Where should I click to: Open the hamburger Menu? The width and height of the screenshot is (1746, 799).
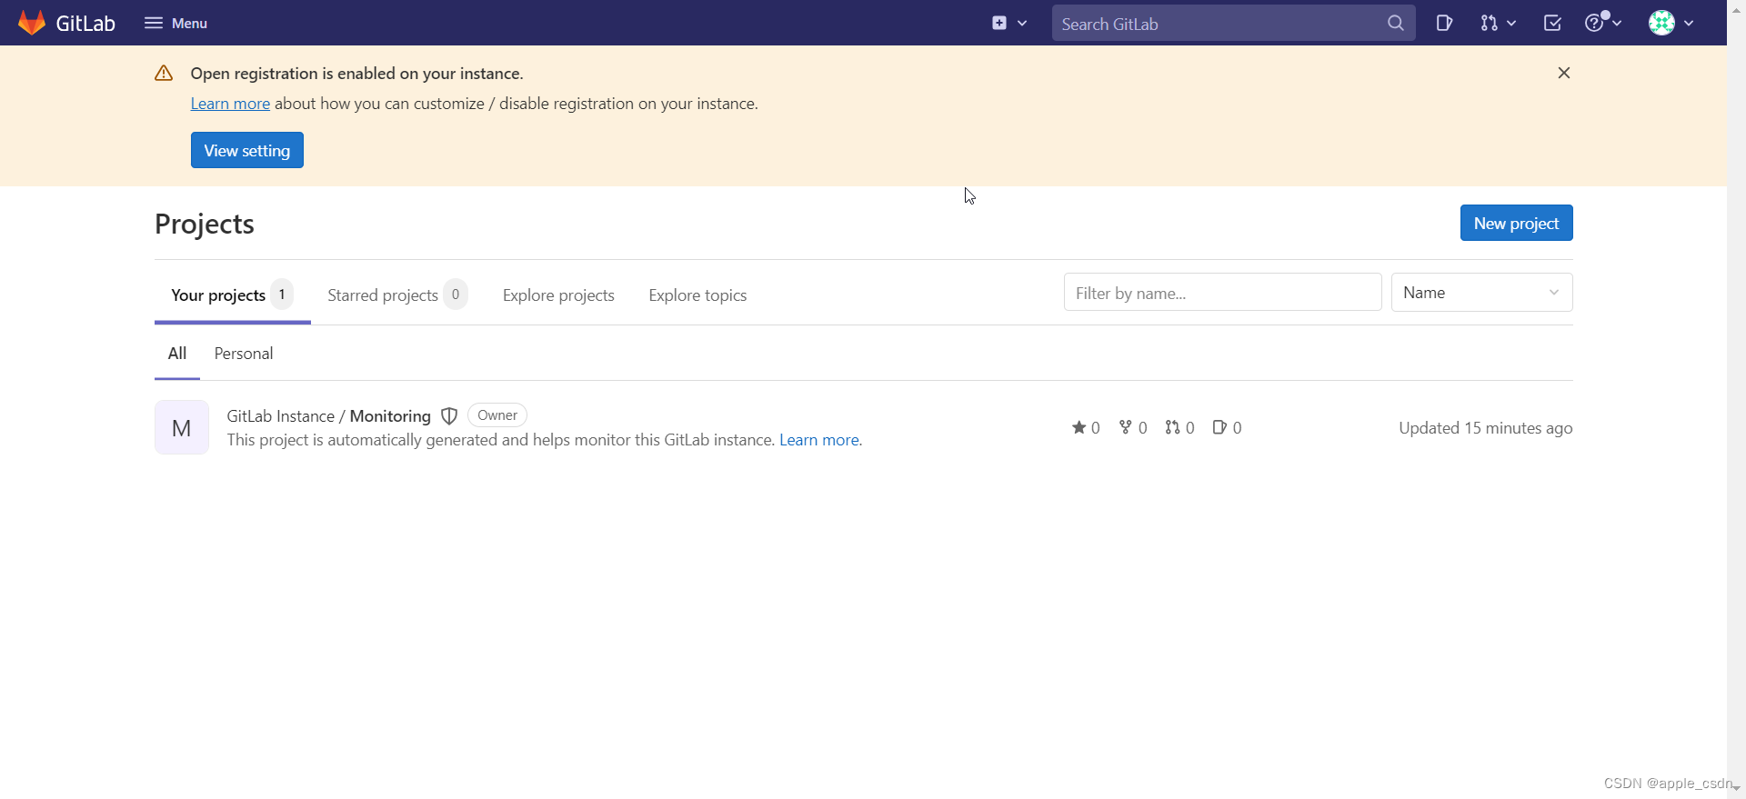click(176, 23)
